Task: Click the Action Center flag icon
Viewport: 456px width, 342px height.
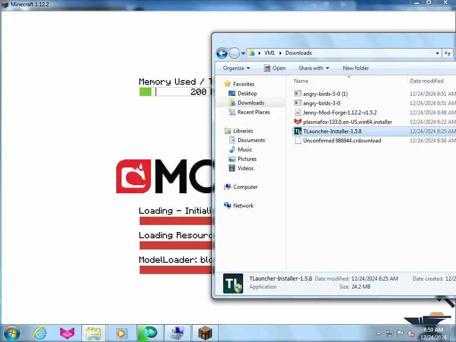Action: click(400, 334)
